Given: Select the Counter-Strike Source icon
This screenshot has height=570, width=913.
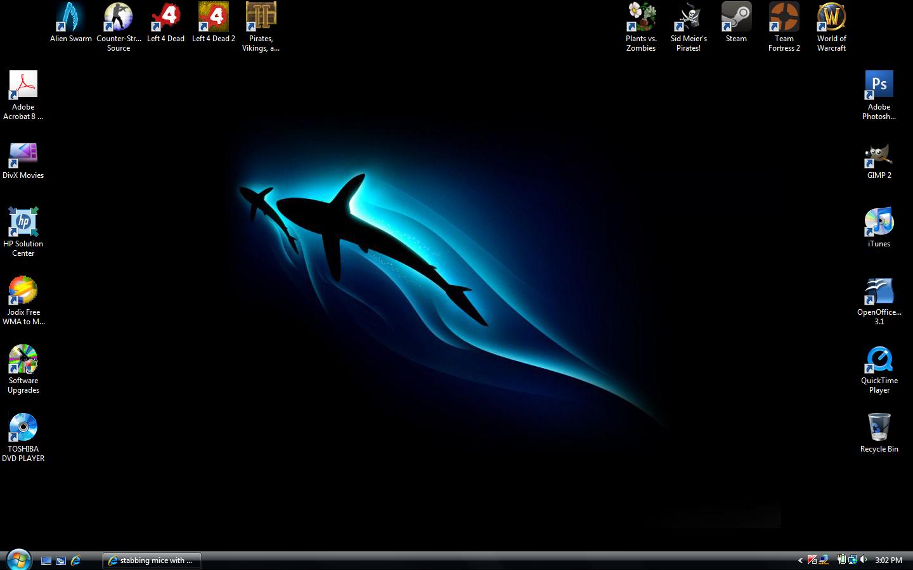Looking at the screenshot, I should click(x=118, y=18).
